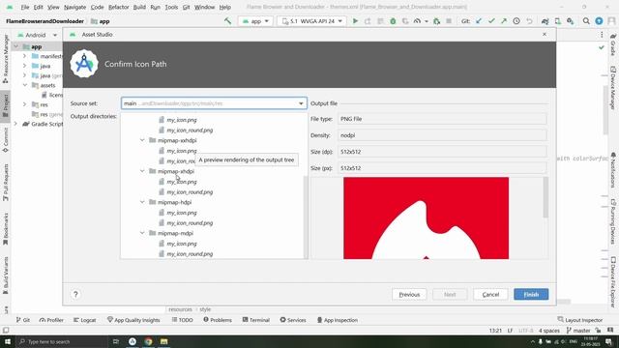The image size is (619, 348).
Task: Open the Navigate menu
Action: point(74,7)
